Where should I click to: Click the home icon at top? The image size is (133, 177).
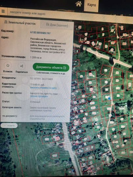pyautogui.click(x=78, y=4)
